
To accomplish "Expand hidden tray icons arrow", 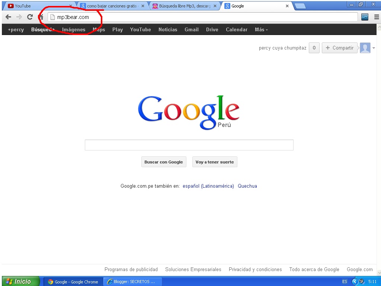I will pos(355,282).
